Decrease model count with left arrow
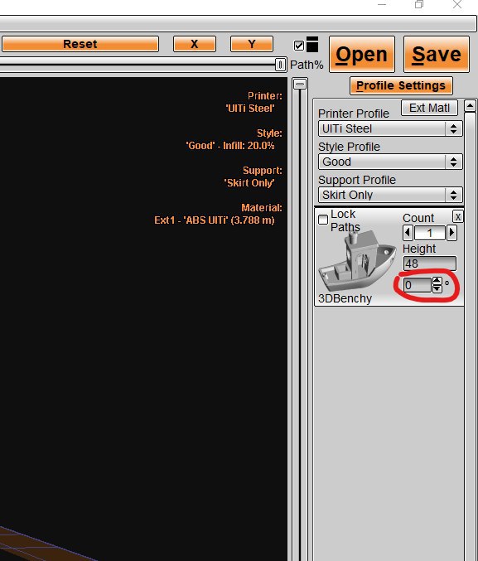Image resolution: width=478 pixels, height=561 pixels. tap(408, 233)
